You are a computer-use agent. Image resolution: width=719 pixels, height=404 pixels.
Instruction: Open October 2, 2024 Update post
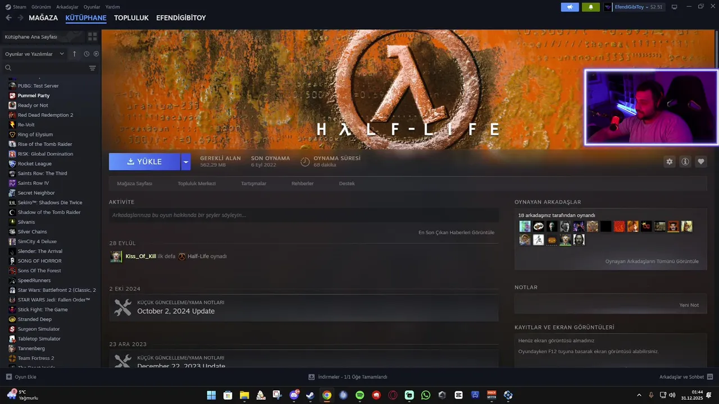click(x=304, y=307)
